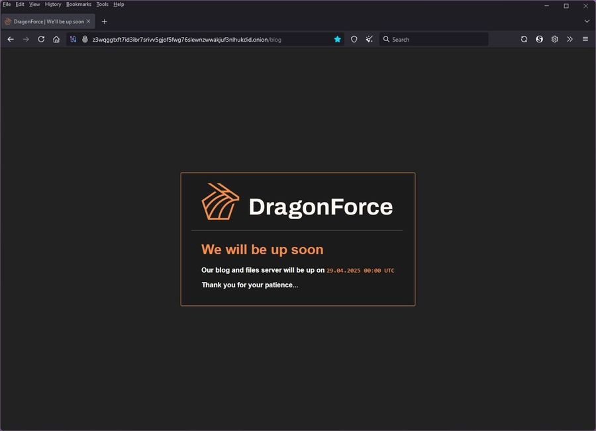
Task: Open the Edit menu
Action: tap(20, 4)
